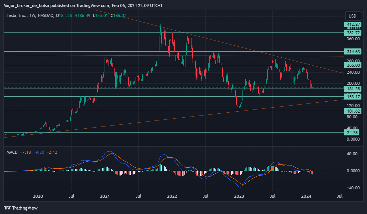367x214 pixels.
Task: Click the 1W interval label
Action: coord(32,16)
